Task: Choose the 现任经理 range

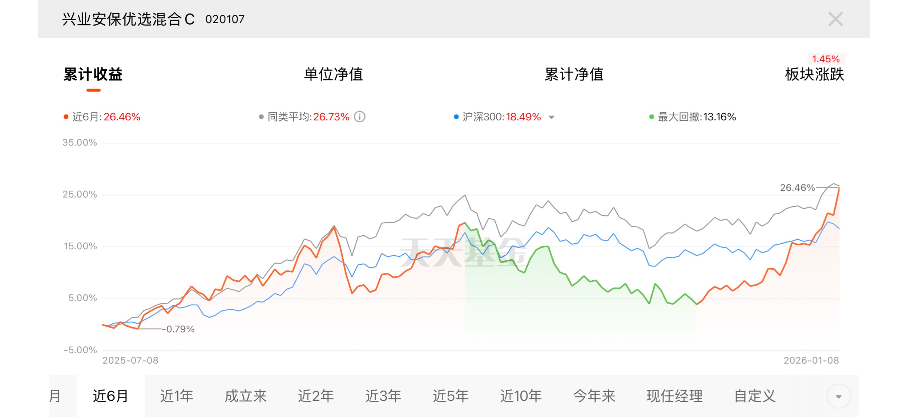Action: (x=674, y=396)
